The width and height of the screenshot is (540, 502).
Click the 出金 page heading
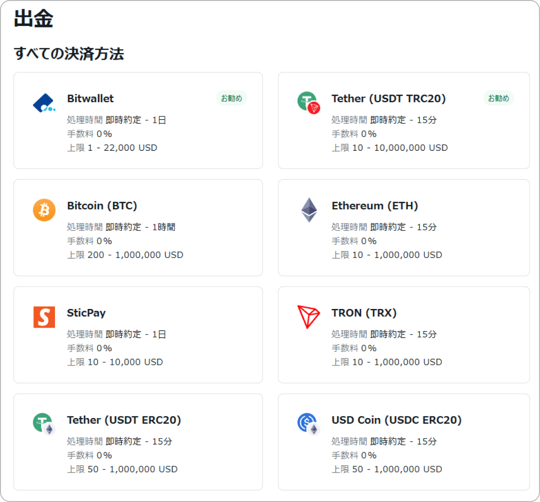33,18
